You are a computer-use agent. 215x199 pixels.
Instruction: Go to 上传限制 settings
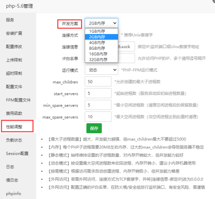click(x=14, y=60)
